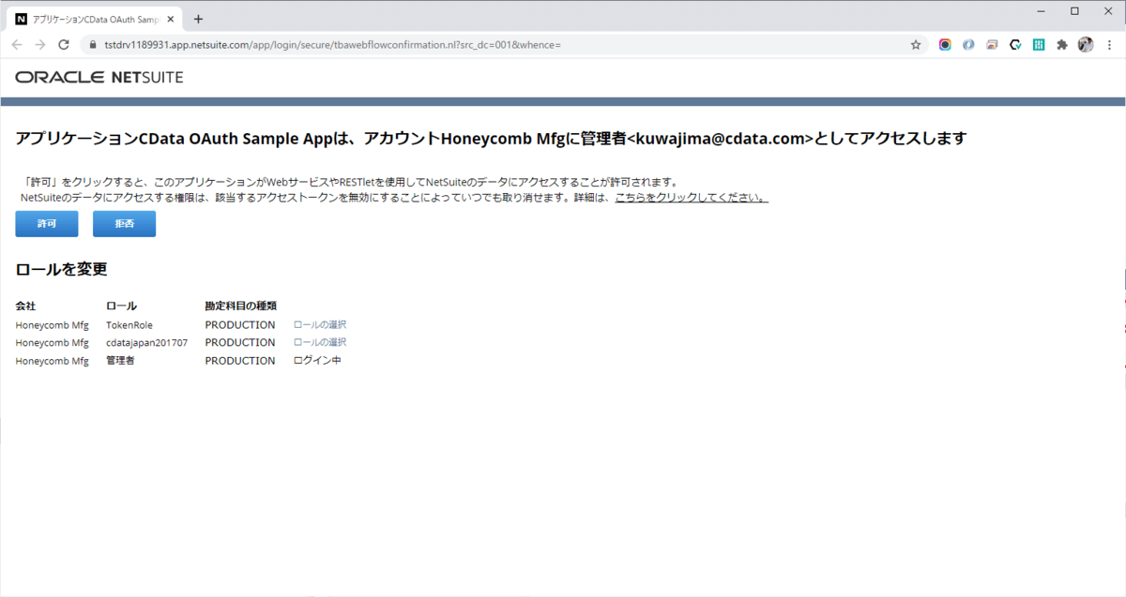The width and height of the screenshot is (1126, 597).
Task: Minimize the Chrome window
Action: (1040, 11)
